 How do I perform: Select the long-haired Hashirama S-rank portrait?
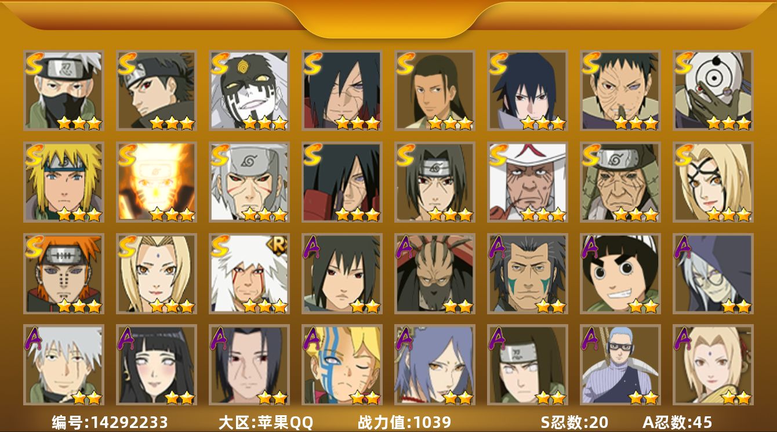pos(435,90)
